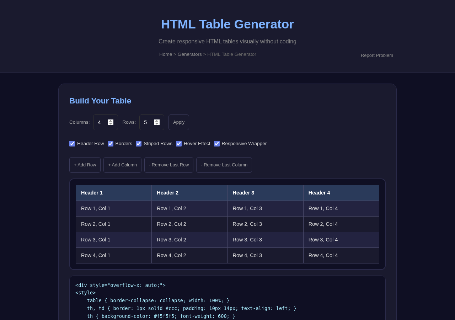455x320 pixels.
Task: Click the border-collapse code line
Action: (x=158, y=300)
